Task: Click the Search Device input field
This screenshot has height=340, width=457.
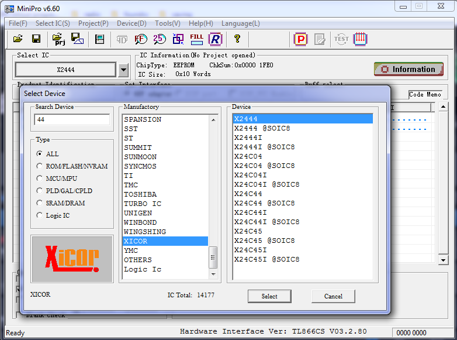Action: pos(72,119)
